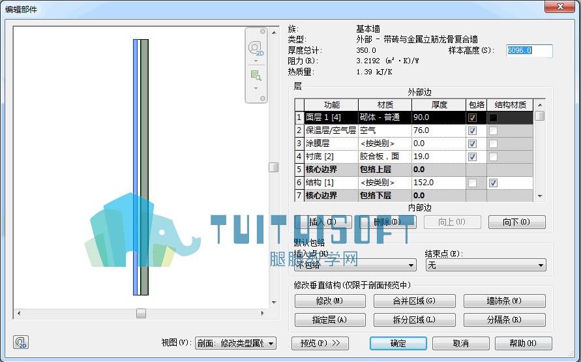Select the 结构 [1] function cell
581x362 pixels.
tap(331, 183)
